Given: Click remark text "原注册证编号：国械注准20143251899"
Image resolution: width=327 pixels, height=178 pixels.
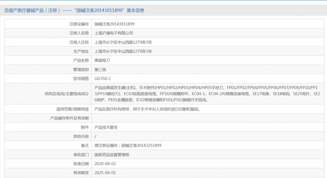Looking at the screenshot, I should click(128, 146).
